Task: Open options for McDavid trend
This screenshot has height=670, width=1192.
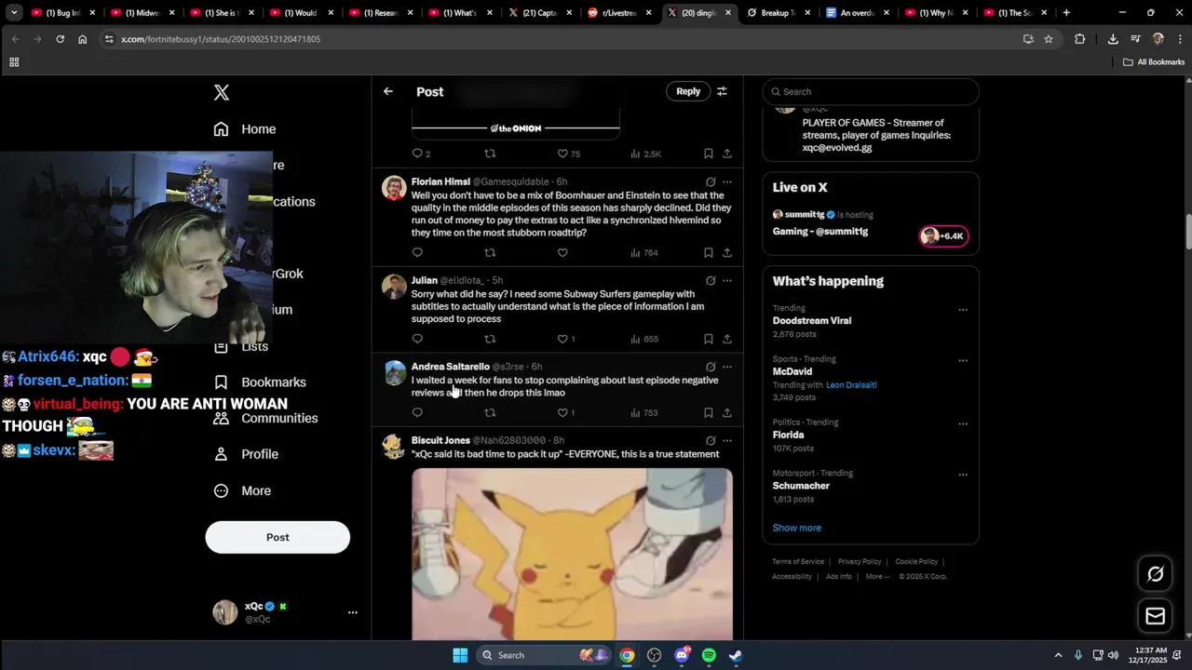Action: tap(963, 360)
